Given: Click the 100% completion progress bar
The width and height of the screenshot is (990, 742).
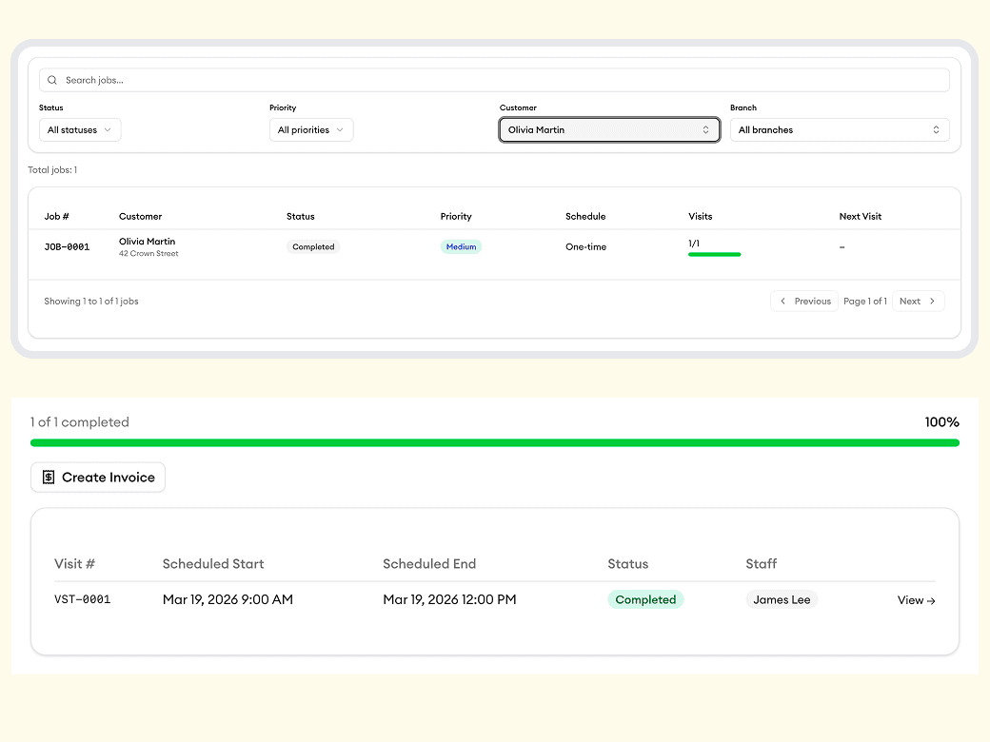Looking at the screenshot, I should 495,443.
